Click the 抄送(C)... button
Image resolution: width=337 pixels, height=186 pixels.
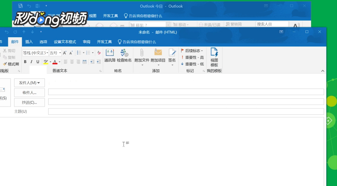pyautogui.click(x=29, y=103)
